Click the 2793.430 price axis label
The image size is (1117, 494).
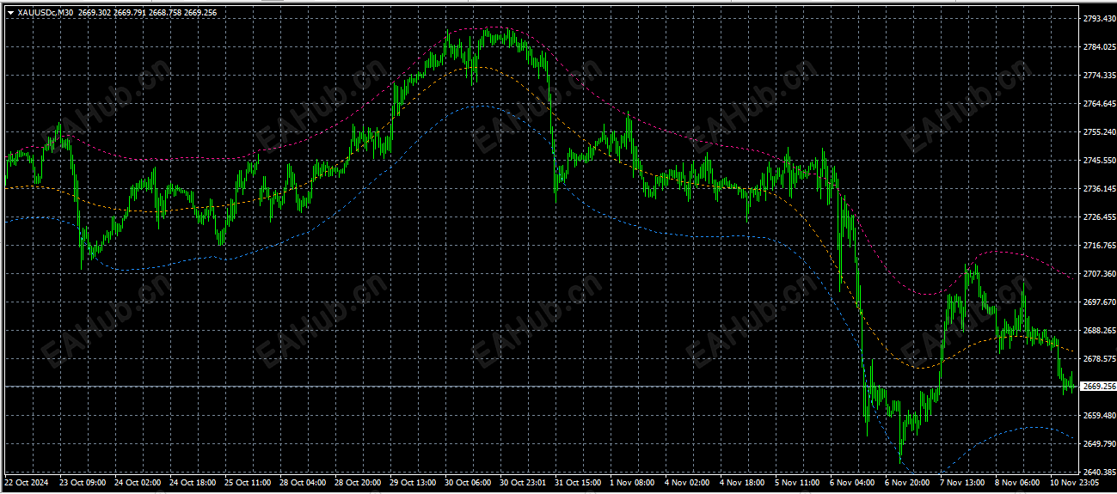click(x=1098, y=19)
